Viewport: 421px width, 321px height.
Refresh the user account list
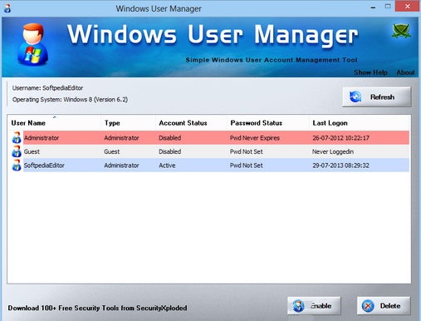click(x=377, y=97)
